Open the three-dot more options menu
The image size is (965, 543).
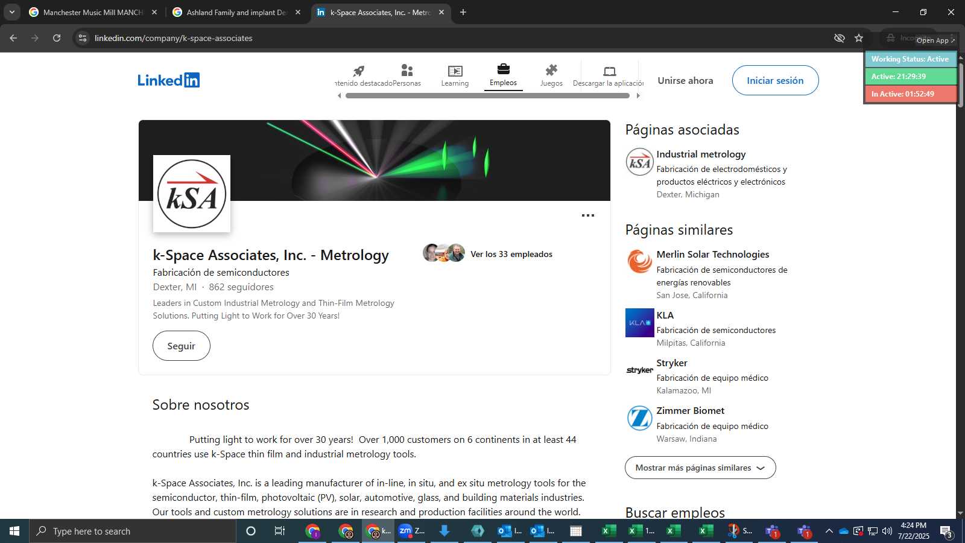[x=588, y=215]
